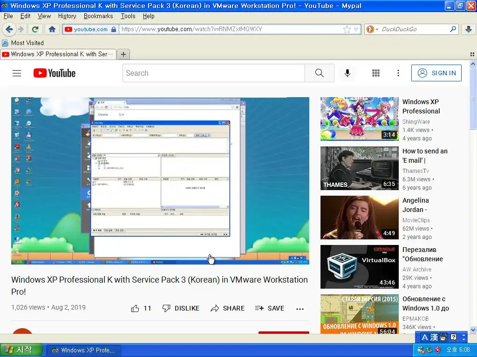Open YouTube settings three-dot menu
This screenshot has width=477, height=357.
(398, 73)
